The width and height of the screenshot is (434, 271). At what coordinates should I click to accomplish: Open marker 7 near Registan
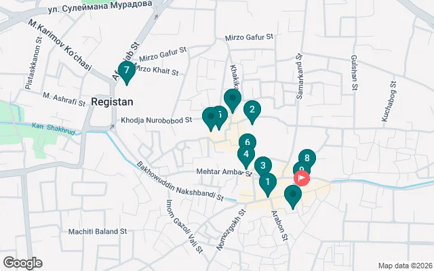(125, 71)
